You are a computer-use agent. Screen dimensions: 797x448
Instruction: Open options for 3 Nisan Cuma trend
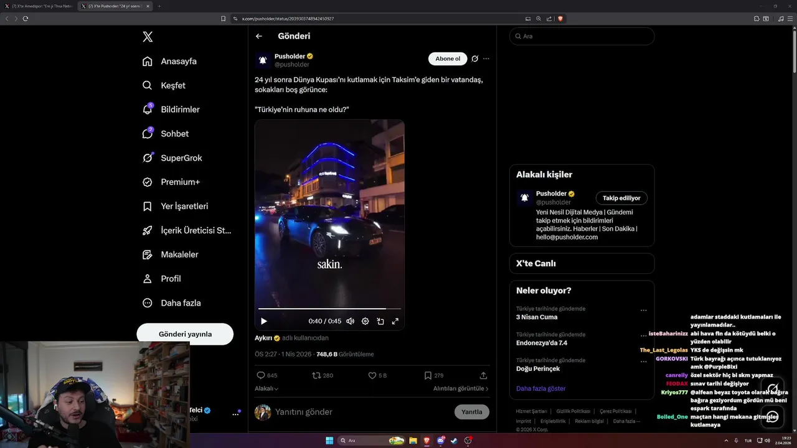coord(644,310)
